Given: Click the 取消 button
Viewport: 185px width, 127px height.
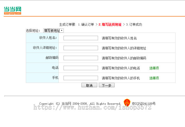Looking at the screenshot, I should pos(89,85).
